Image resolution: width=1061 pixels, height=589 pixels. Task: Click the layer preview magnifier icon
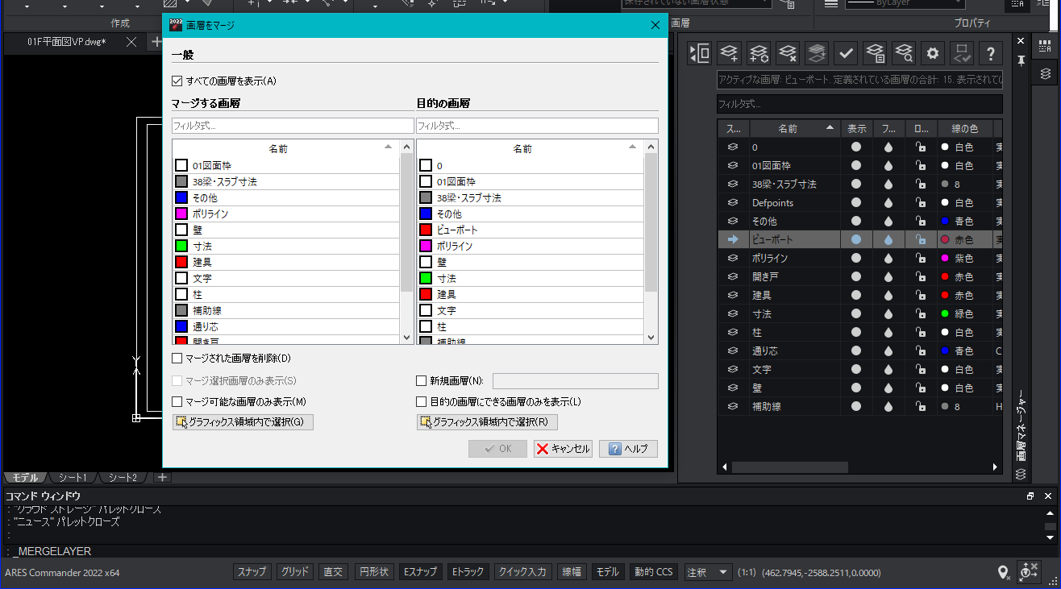click(x=904, y=54)
